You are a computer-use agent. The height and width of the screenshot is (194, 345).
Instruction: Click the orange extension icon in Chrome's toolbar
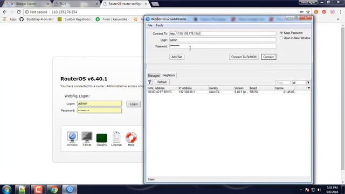coord(316,12)
